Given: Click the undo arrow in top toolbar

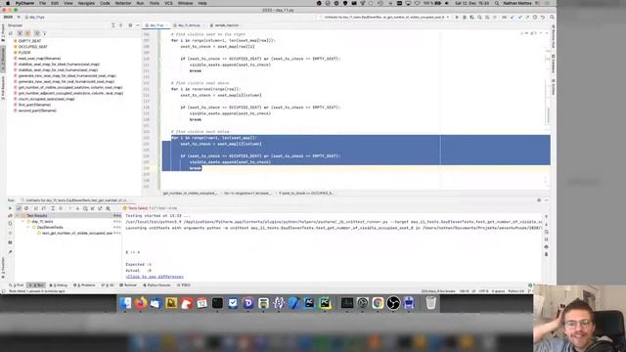Looking at the screenshot, I should coord(543,18).
